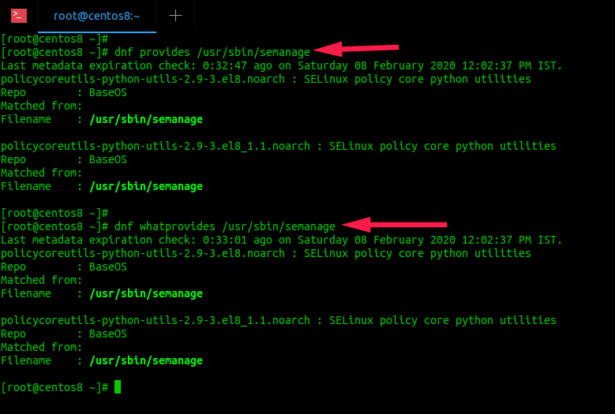Click the 'dnf provides /usr/sbin/semanage' command text
This screenshot has width=615, height=414.
(x=212, y=52)
